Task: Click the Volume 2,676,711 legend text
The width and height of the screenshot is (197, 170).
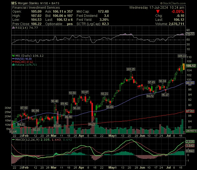Action: [x=26, y=65]
